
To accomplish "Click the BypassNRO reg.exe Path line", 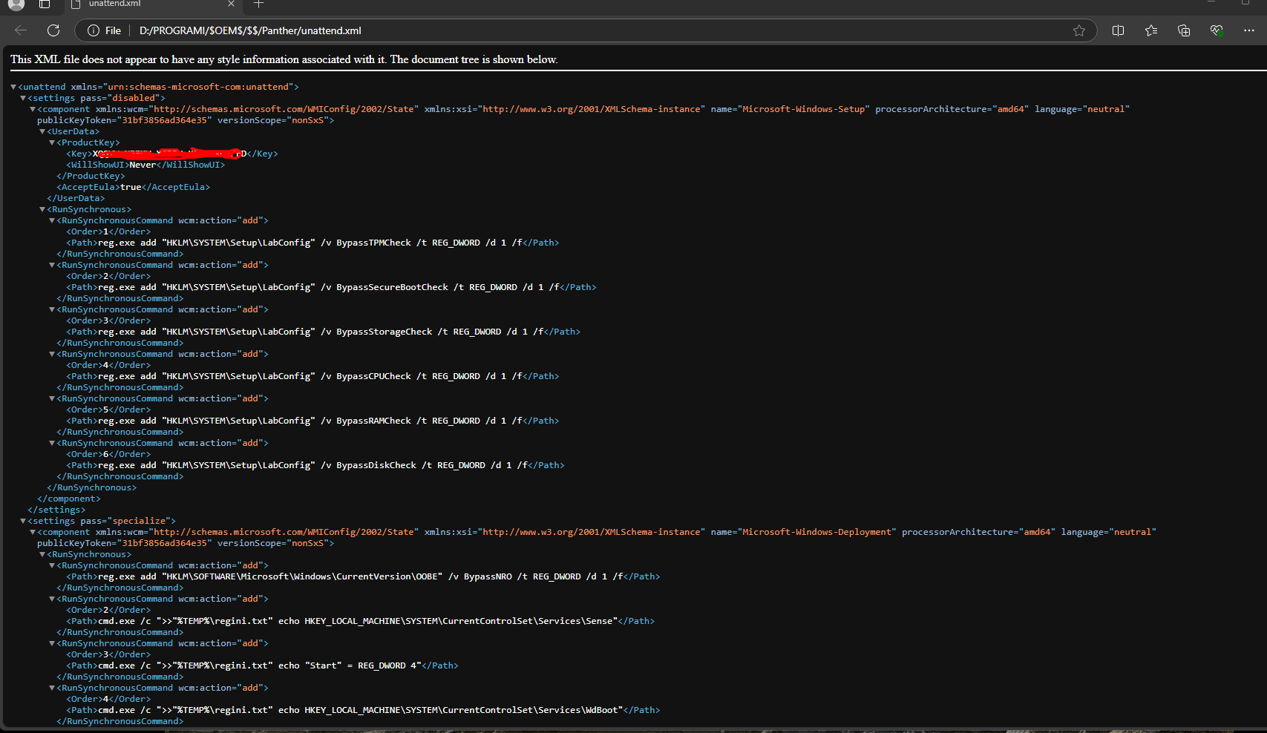I will [363, 576].
